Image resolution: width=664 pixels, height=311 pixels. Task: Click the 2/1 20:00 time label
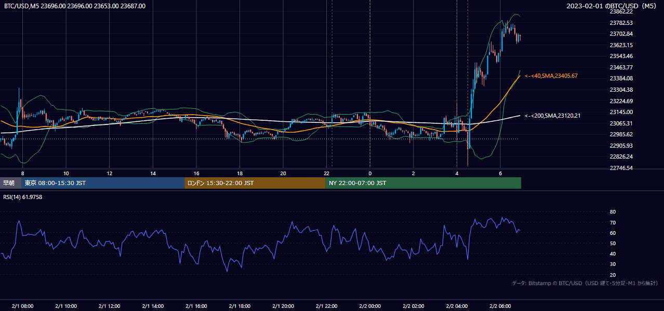coord(283,306)
